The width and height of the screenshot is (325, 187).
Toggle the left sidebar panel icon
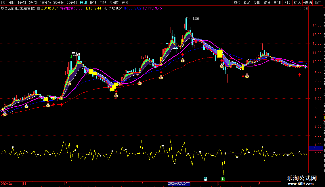coord(3,3)
